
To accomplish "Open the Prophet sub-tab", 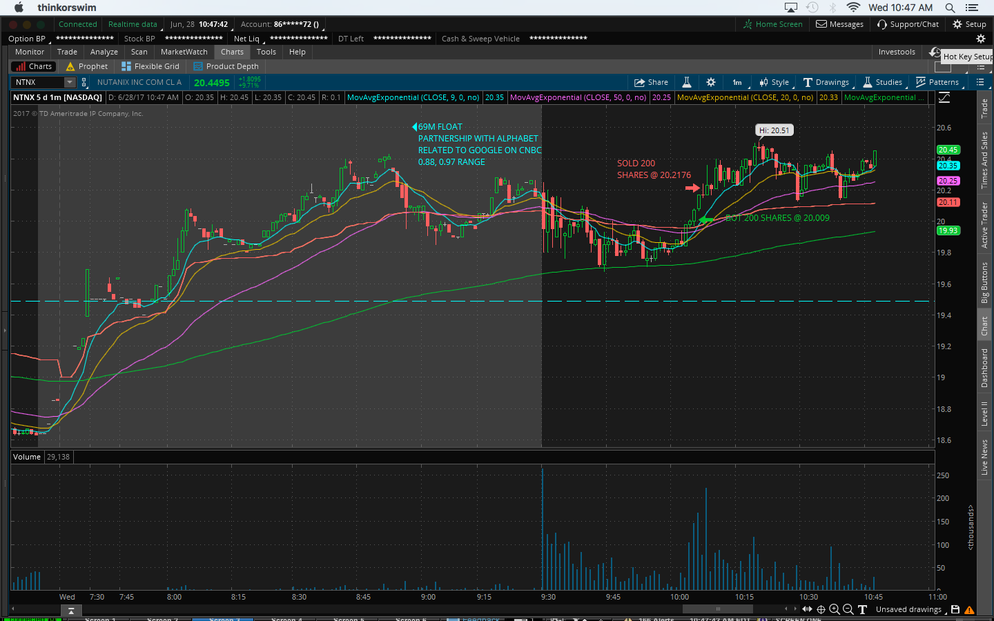I will (87, 66).
